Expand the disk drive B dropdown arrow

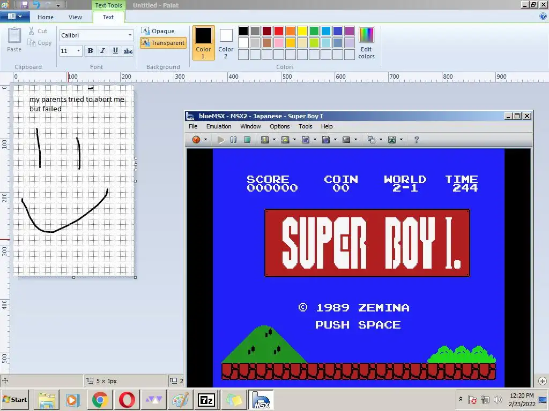[335, 140]
